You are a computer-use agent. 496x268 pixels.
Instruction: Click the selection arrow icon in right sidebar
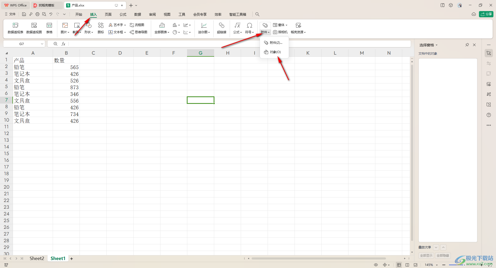pos(489,53)
